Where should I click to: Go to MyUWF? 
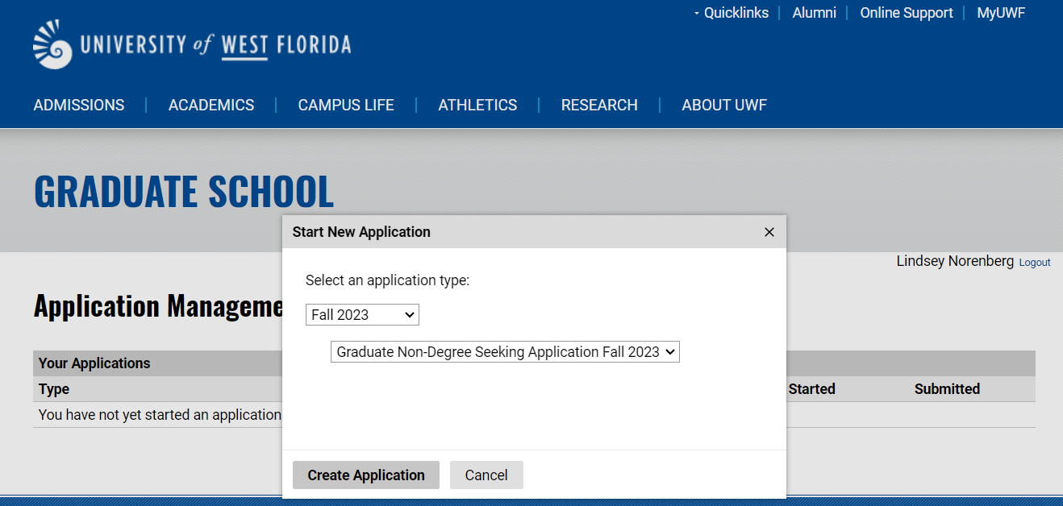pyautogui.click(x=1001, y=13)
